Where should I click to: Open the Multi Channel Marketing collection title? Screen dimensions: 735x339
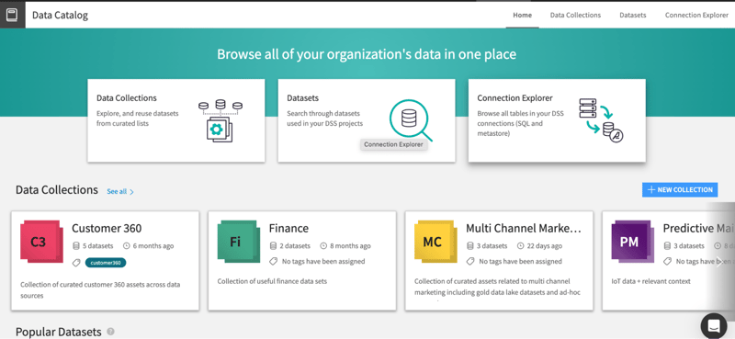coord(524,229)
